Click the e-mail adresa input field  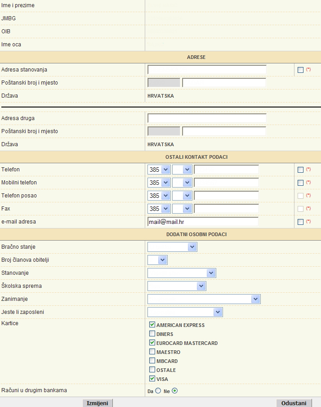(x=203, y=222)
